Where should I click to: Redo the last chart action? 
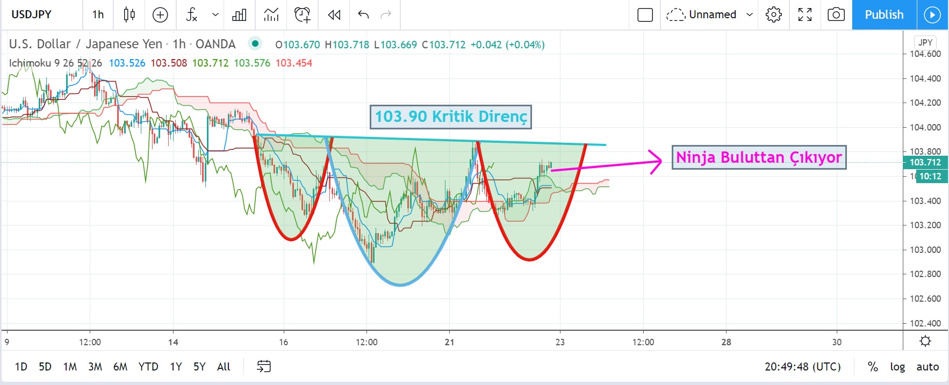(386, 14)
